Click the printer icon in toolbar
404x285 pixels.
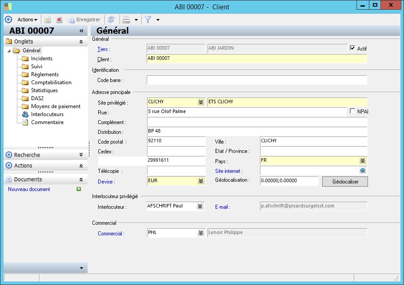126,20
